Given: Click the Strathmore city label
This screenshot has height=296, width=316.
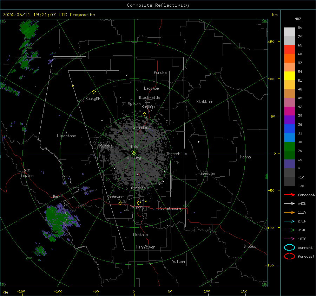Looking at the screenshot, I should coord(171,208).
